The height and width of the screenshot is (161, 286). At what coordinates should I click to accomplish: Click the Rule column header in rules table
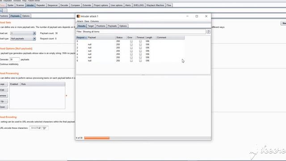[43, 84]
